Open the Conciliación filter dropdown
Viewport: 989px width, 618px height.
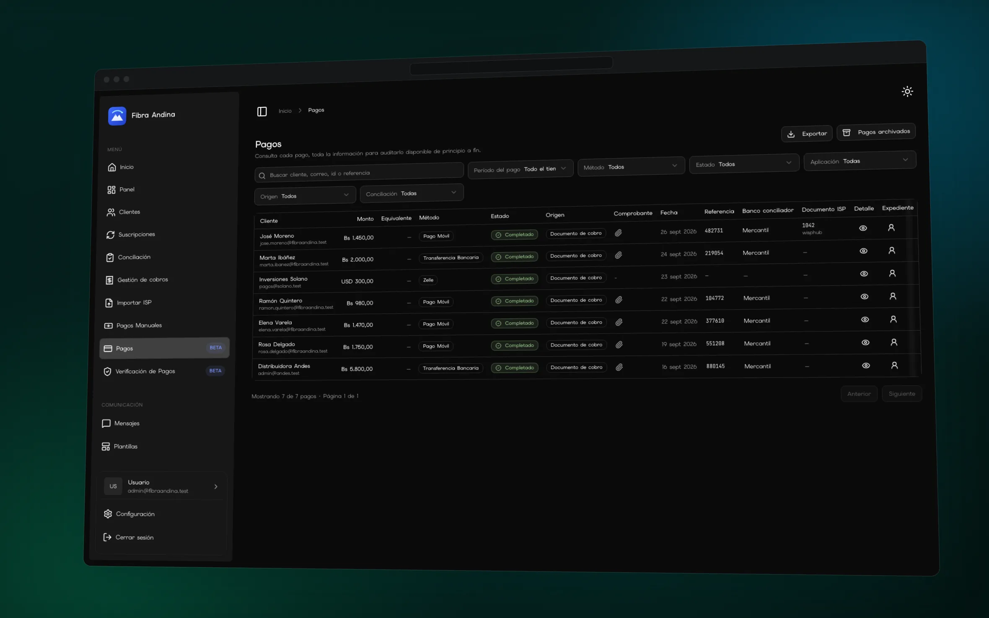pyautogui.click(x=412, y=193)
